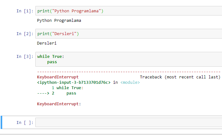This screenshot has width=222, height=135.
Task: Click the <module> label in traceback
Action: 130,83
